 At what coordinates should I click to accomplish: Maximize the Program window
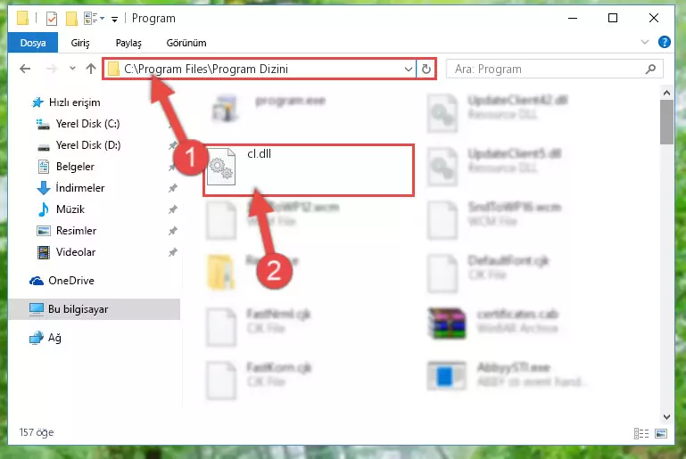pyautogui.click(x=613, y=19)
